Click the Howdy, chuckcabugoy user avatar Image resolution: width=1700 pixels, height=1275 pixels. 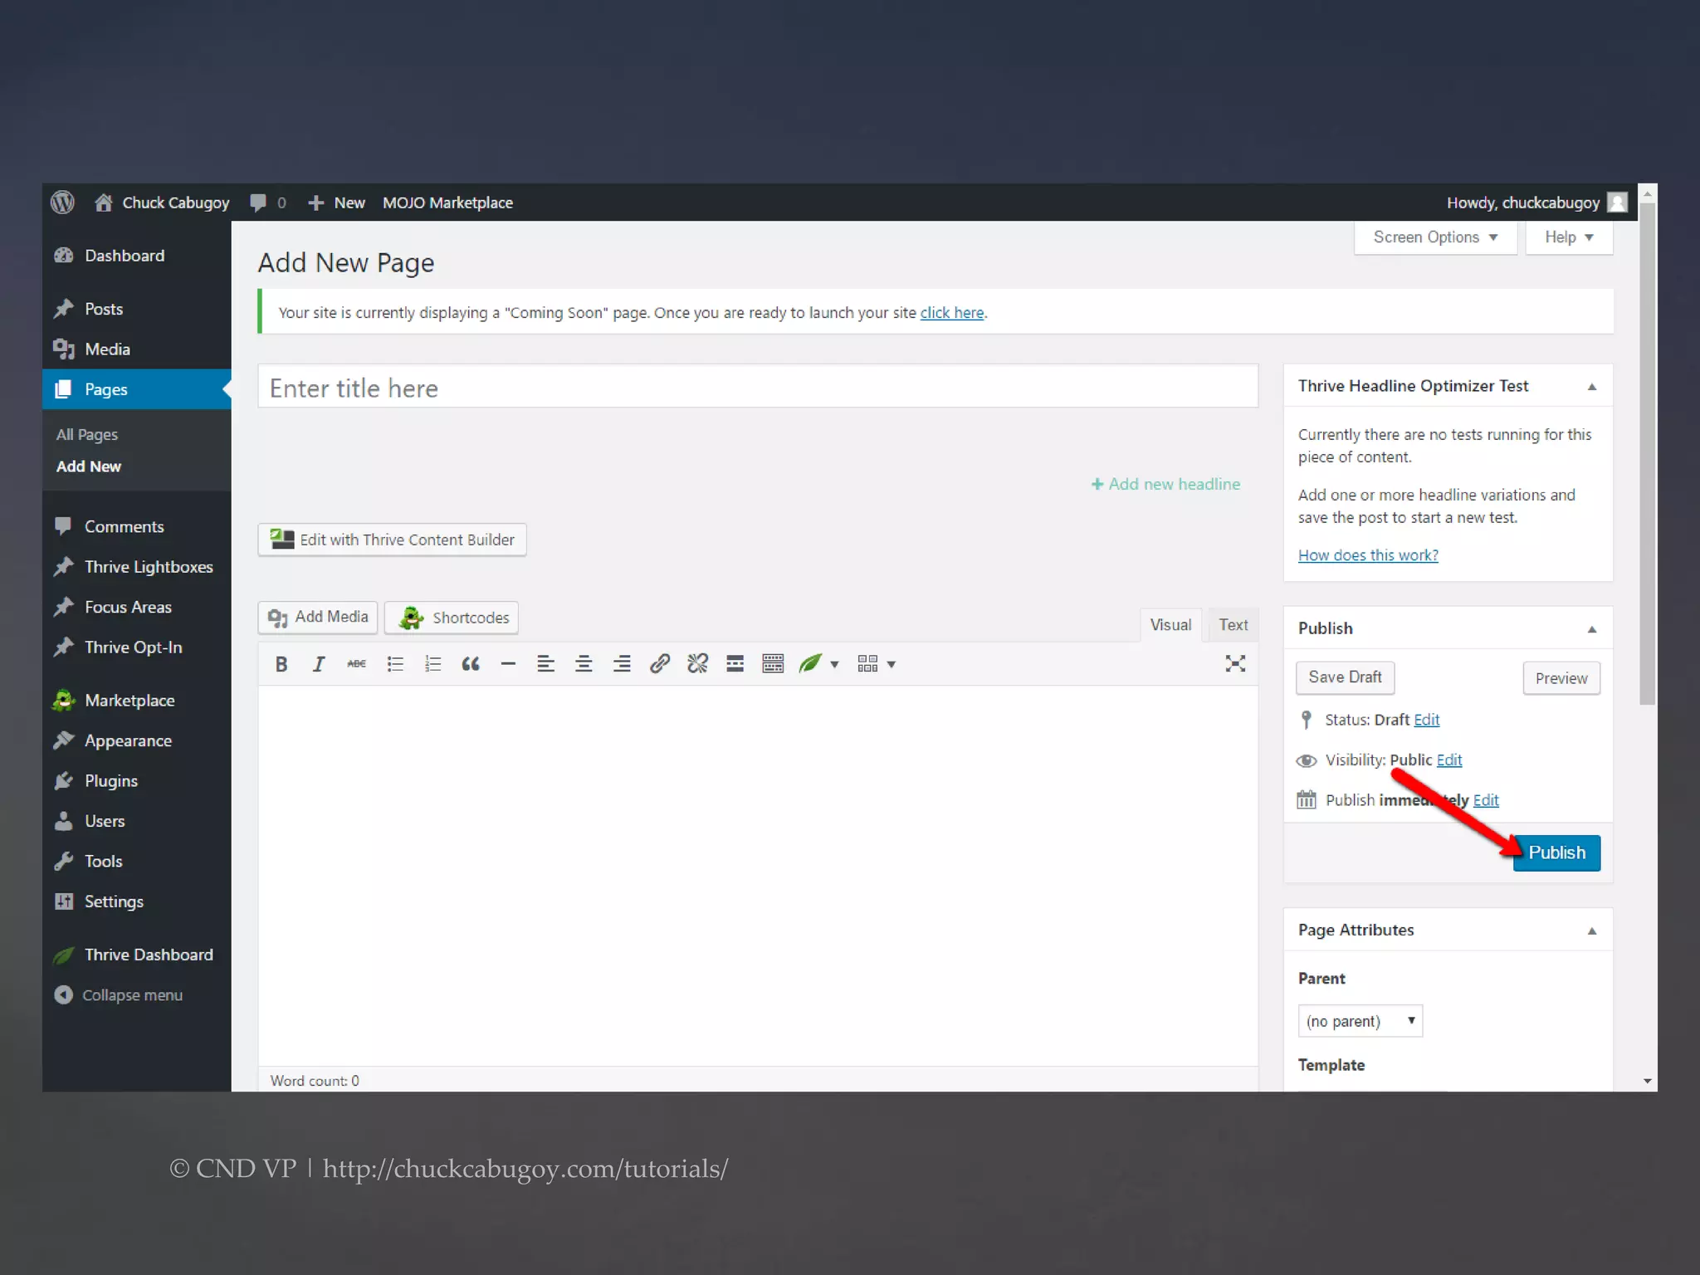1617,203
